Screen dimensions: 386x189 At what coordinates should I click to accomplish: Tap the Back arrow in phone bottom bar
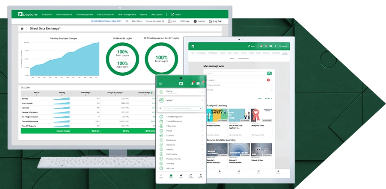[x=161, y=175]
